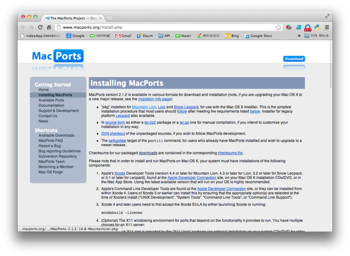Open the indexApp.html bookmark

[41, 36]
